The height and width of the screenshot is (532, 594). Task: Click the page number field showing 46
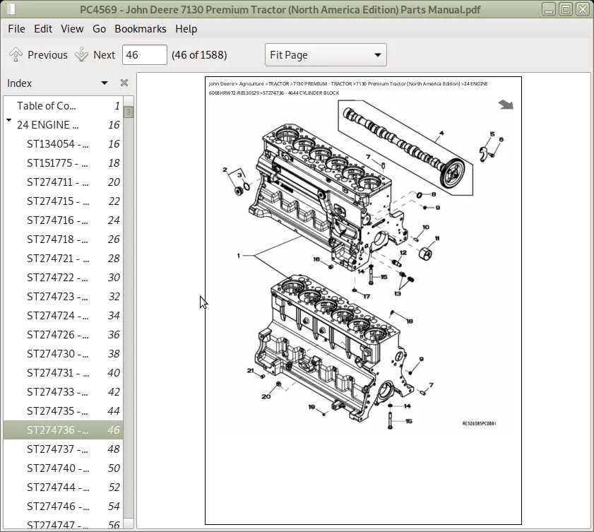tap(145, 55)
